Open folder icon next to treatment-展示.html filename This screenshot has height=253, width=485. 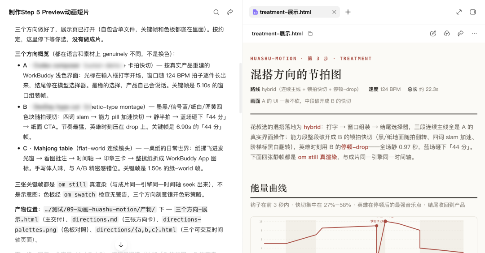[x=310, y=34]
